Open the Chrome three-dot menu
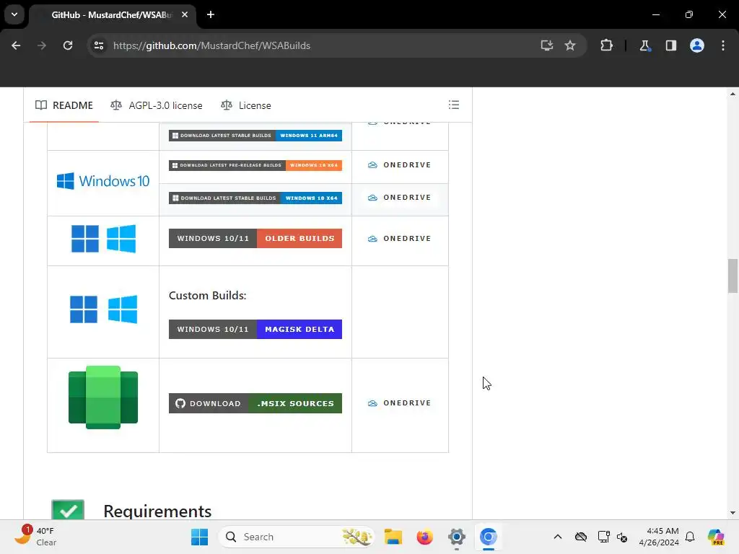Image resolution: width=739 pixels, height=554 pixels. pos(723,45)
